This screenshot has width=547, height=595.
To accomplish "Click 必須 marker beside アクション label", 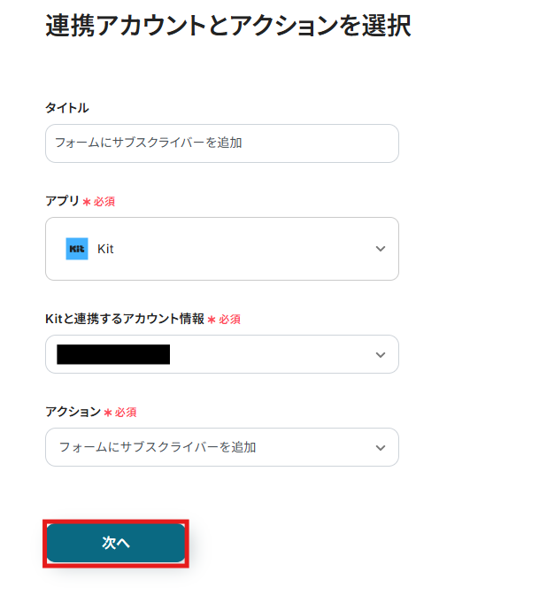I will 126,412.
